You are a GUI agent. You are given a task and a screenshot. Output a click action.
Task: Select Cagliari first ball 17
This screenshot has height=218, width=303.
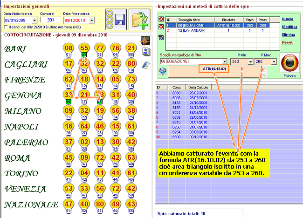(69, 63)
